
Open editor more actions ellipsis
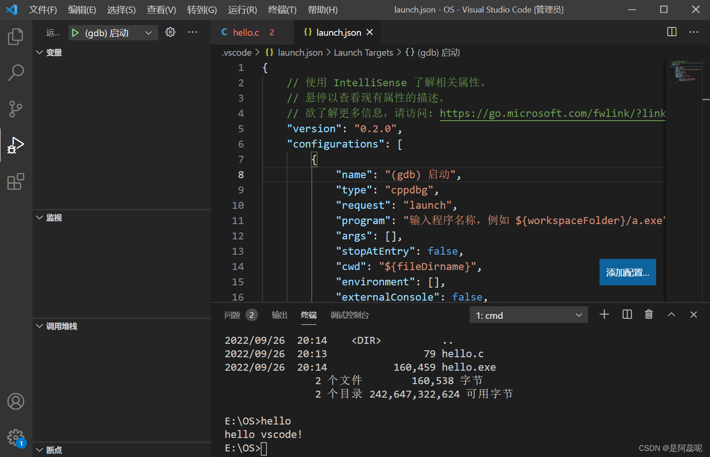694,32
